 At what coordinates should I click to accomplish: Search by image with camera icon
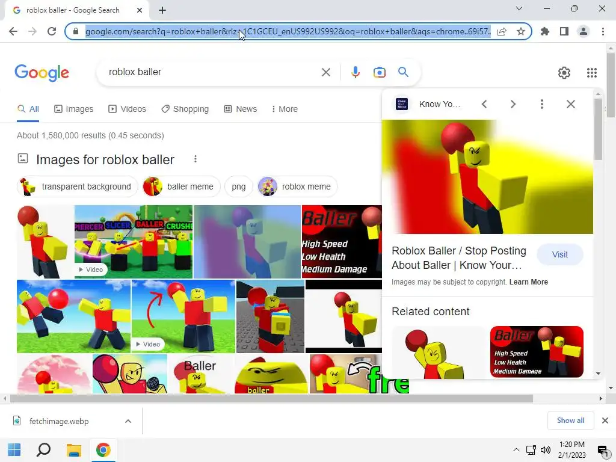pos(379,72)
